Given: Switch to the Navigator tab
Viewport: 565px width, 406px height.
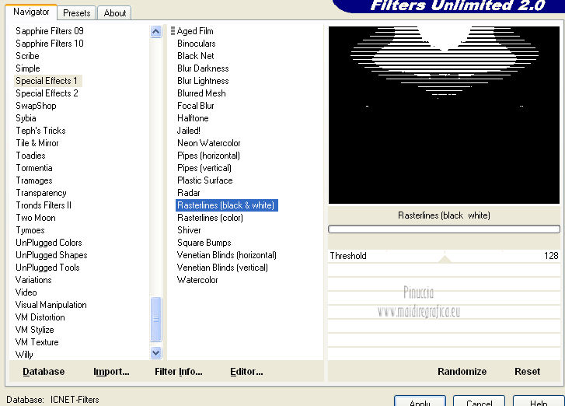Looking at the screenshot, I should click(31, 12).
